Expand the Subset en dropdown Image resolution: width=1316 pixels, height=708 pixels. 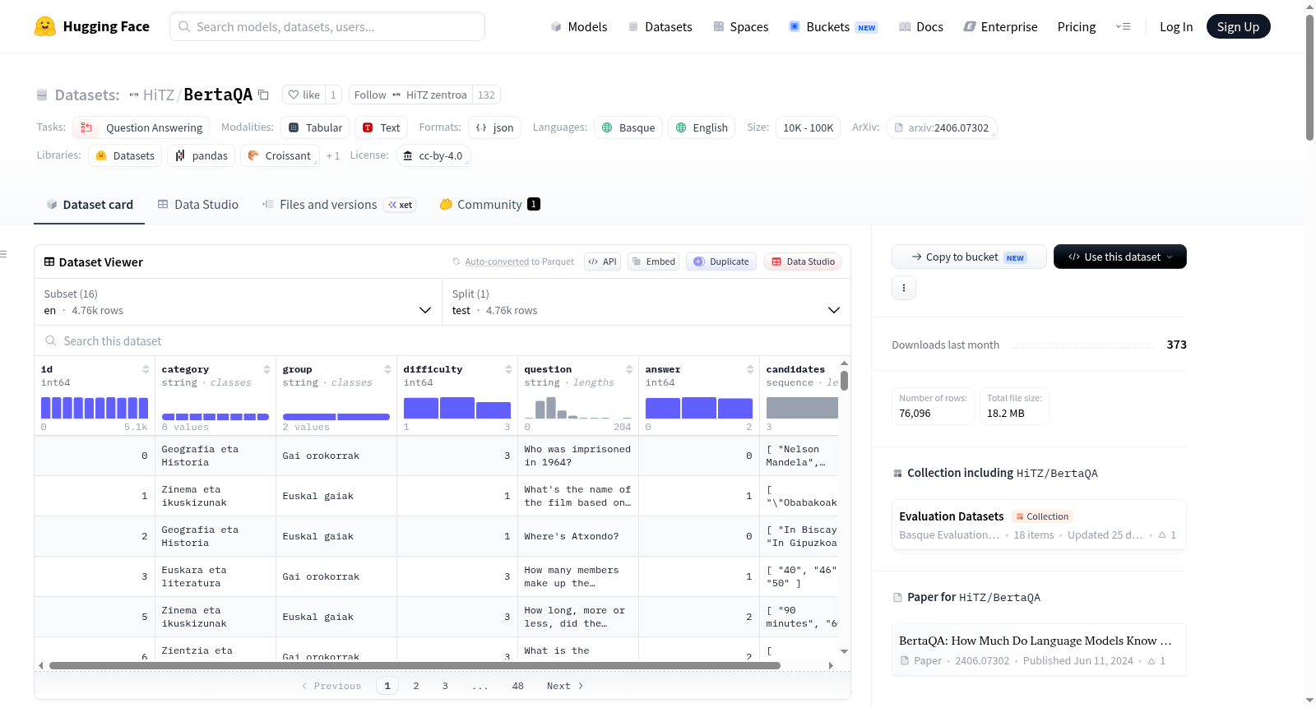point(238,302)
